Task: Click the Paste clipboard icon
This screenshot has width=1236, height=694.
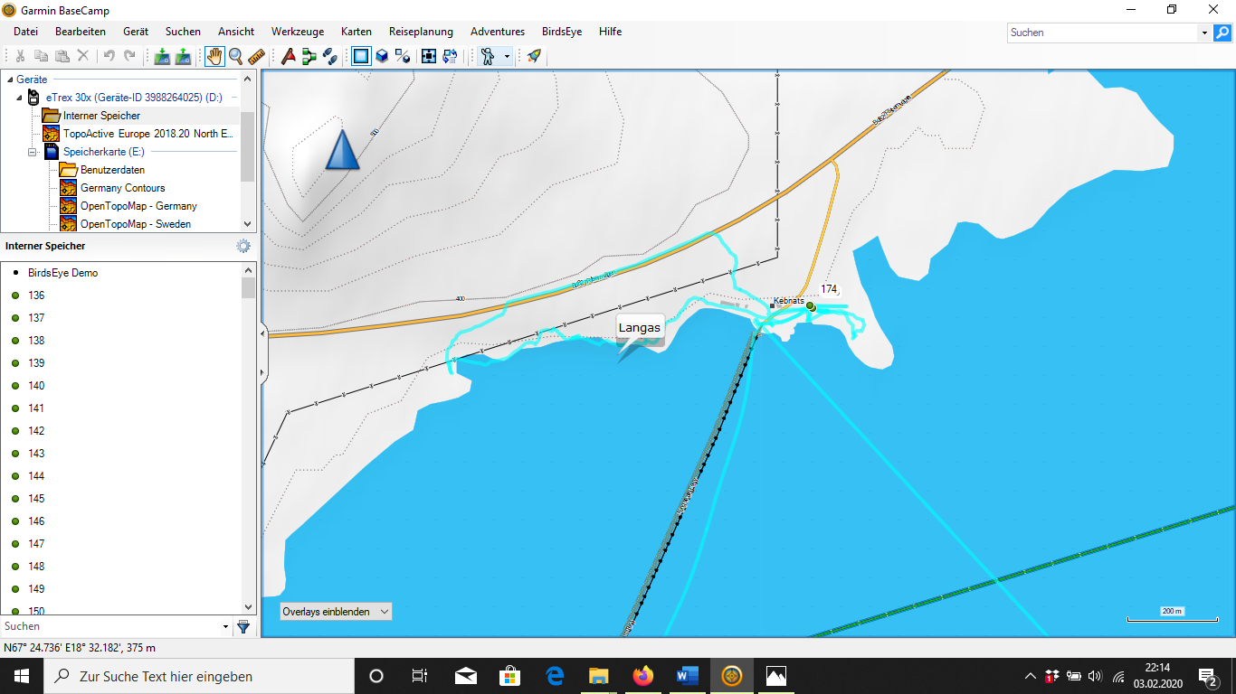Action: click(62, 56)
